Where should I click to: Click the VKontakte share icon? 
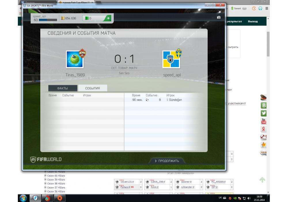[264, 105]
